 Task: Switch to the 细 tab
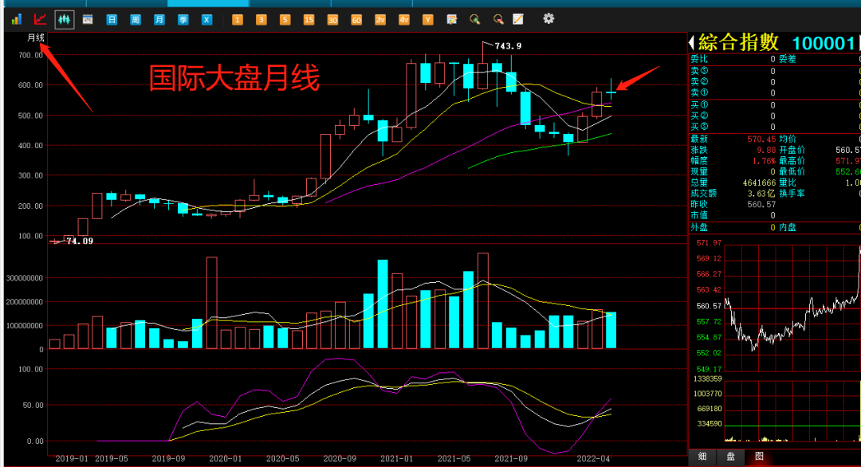pos(702,456)
